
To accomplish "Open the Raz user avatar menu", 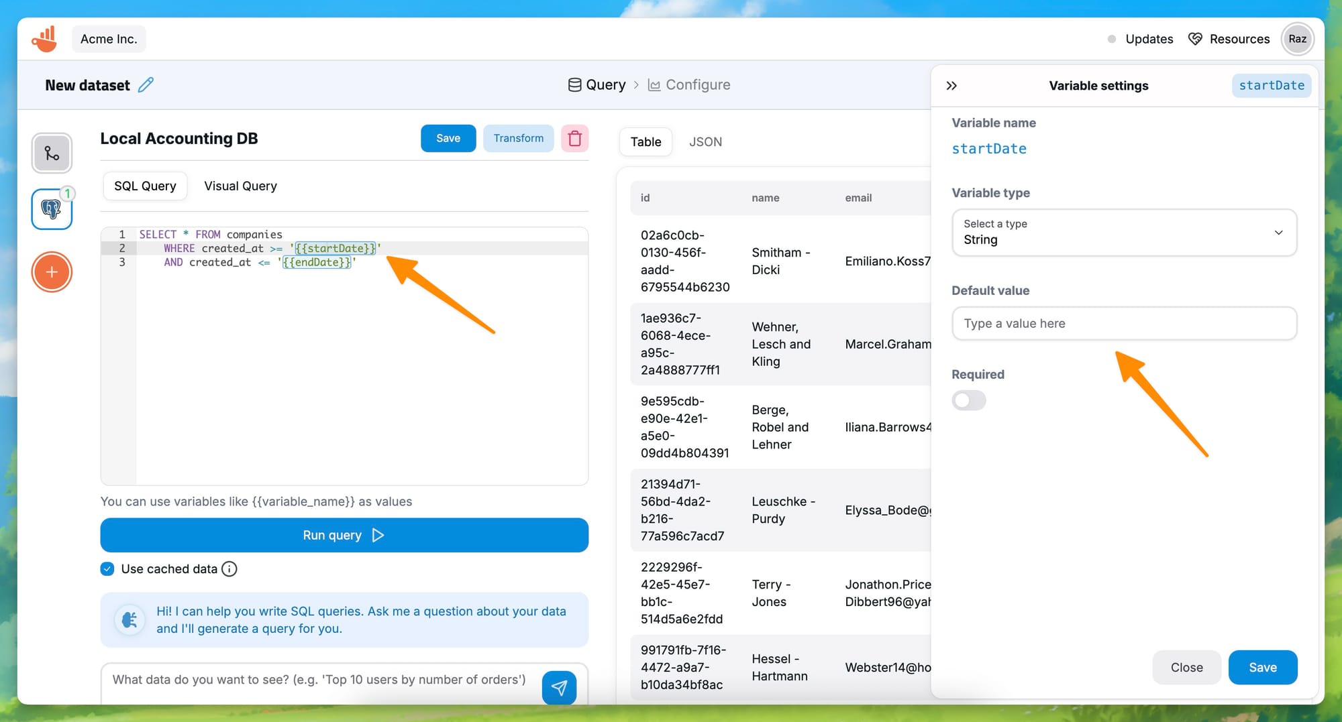I will coord(1297,39).
